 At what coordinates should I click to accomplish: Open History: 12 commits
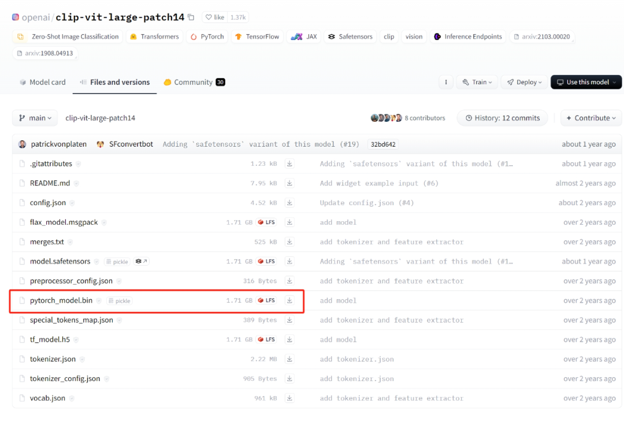503,118
